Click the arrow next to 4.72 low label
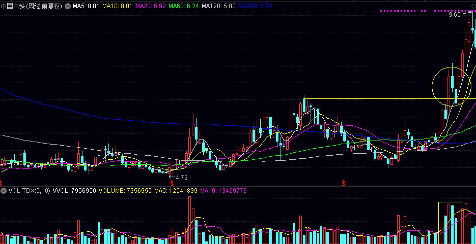This screenshot has height=244, width=476. click(172, 177)
